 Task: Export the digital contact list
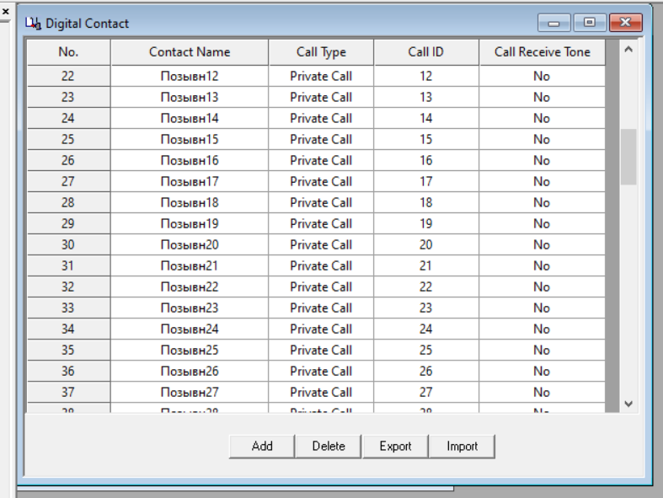tap(395, 446)
